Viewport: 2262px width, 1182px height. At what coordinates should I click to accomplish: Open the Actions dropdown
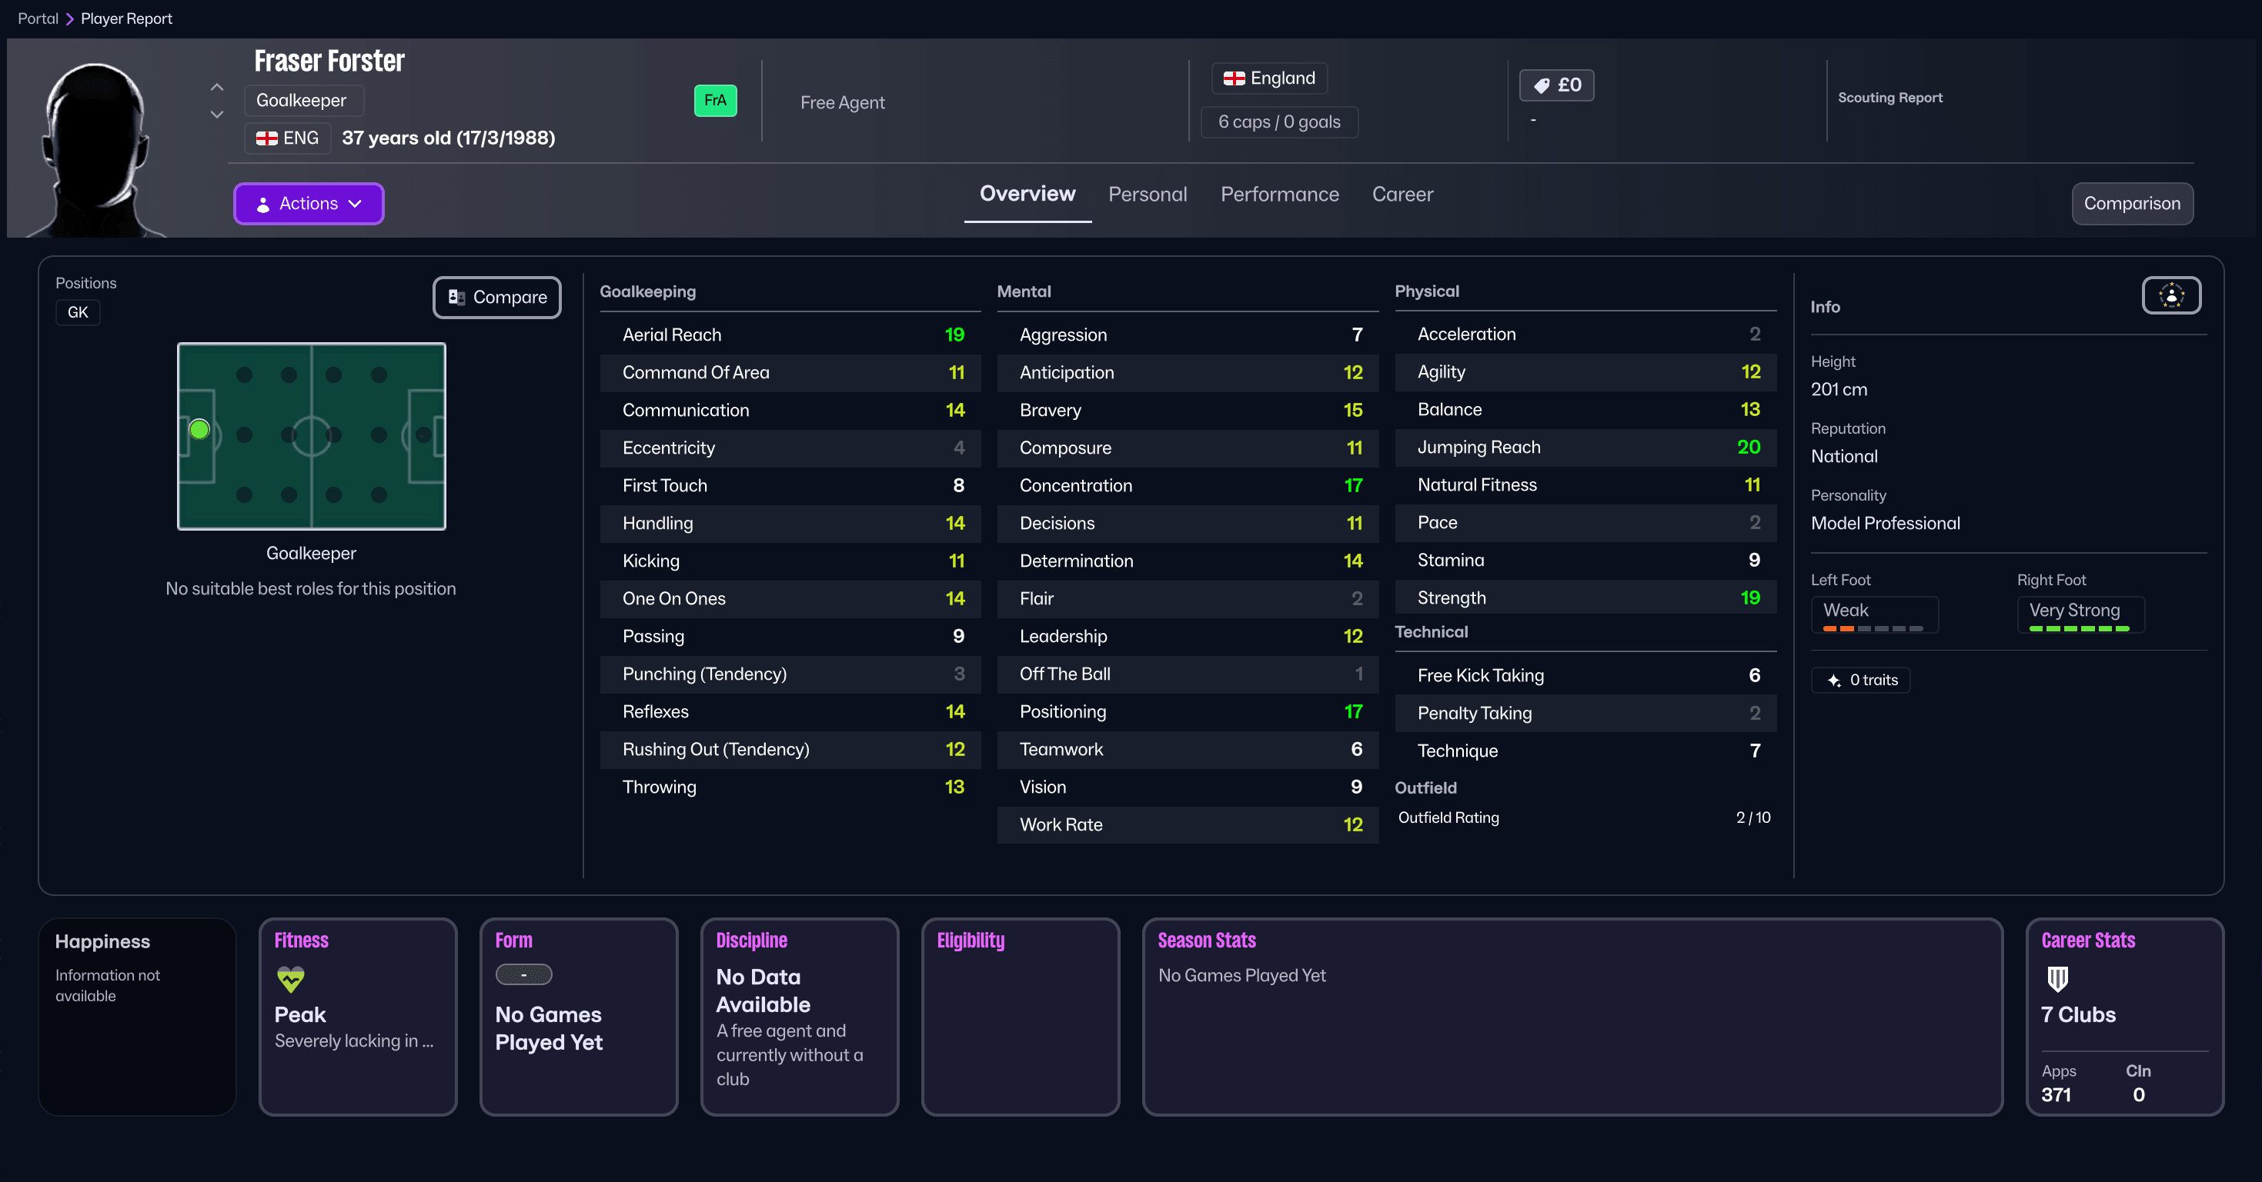click(x=308, y=204)
